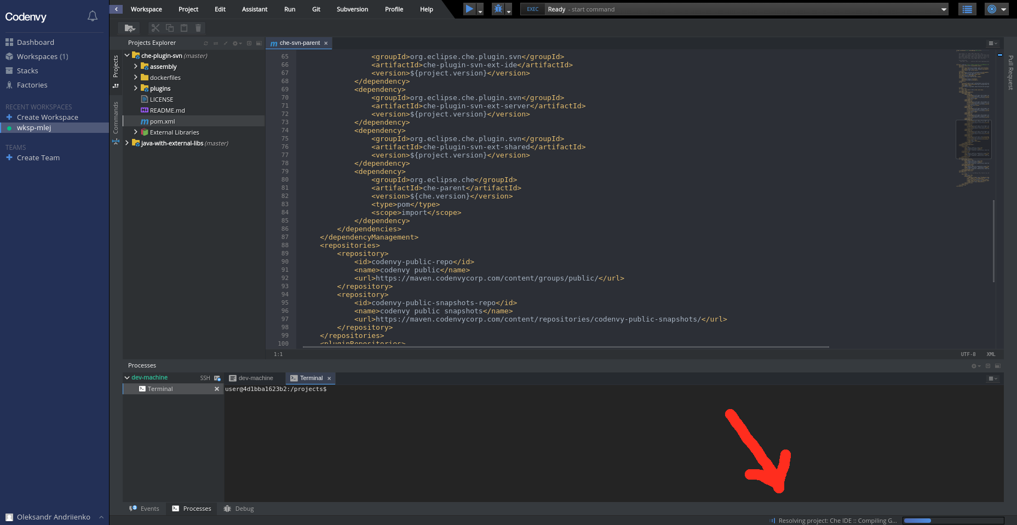Toggle Link with editor in Projects Explorer
This screenshot has width=1017, height=525.
pos(216,43)
